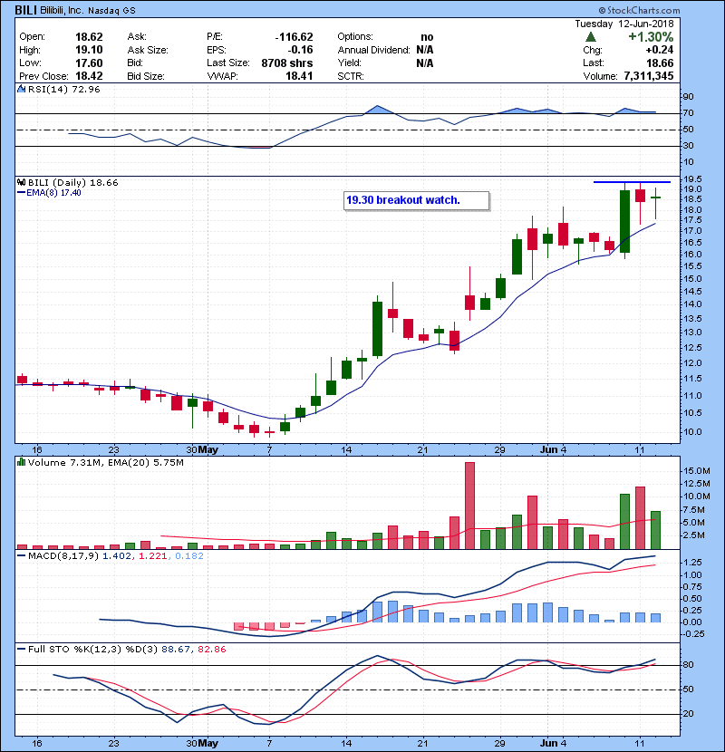
Task: Click the volume bars icon beside Volume label
Action: (21, 462)
